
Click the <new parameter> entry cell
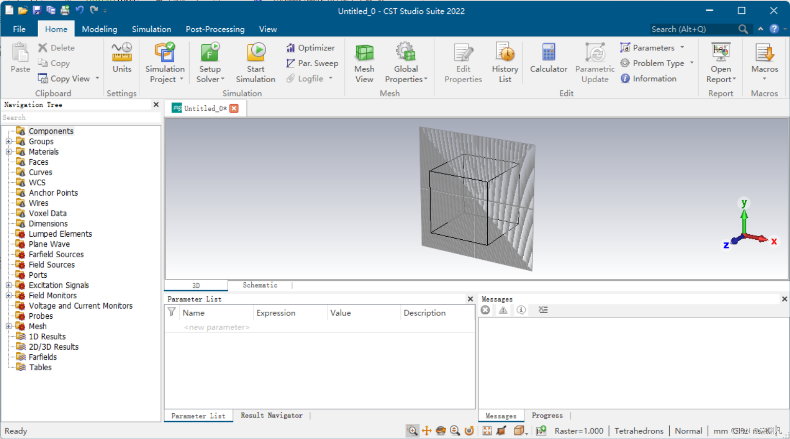click(216, 327)
